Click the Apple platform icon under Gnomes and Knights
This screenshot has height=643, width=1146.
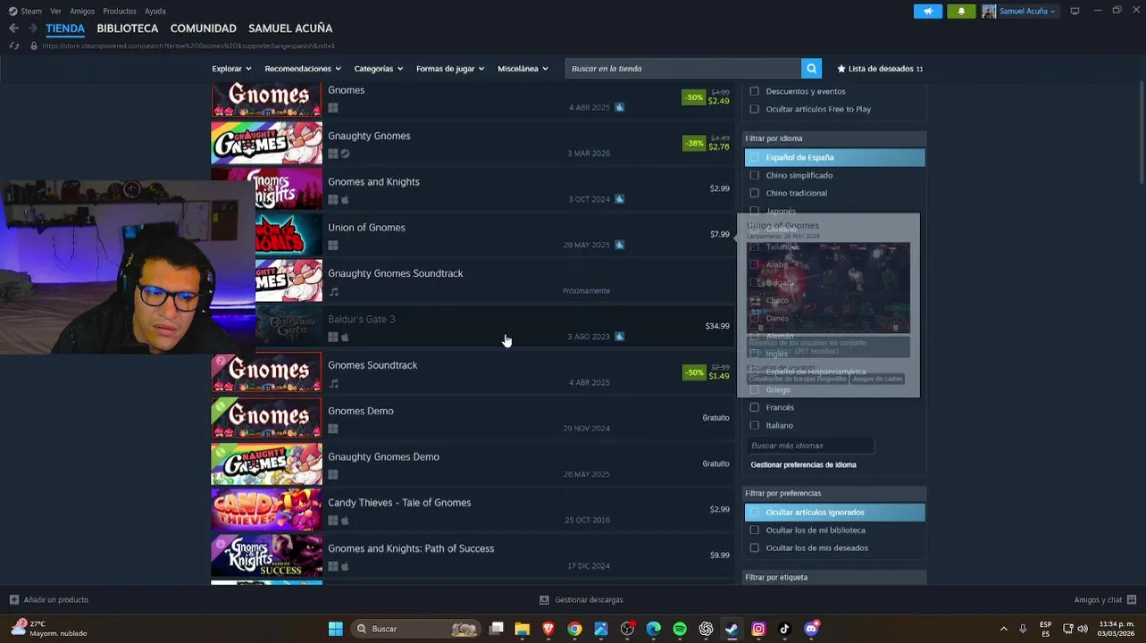pos(345,200)
